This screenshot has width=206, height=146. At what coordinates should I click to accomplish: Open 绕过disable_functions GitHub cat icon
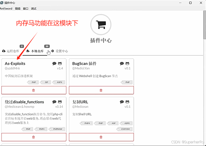click(60, 102)
